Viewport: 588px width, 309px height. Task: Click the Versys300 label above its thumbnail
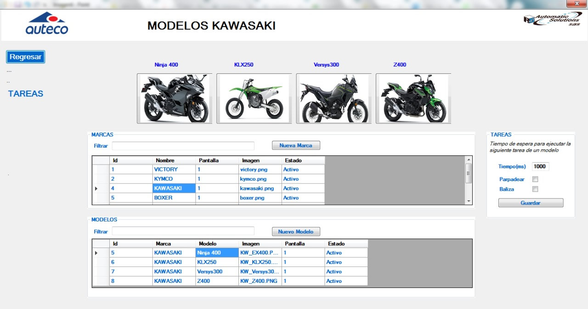[326, 65]
